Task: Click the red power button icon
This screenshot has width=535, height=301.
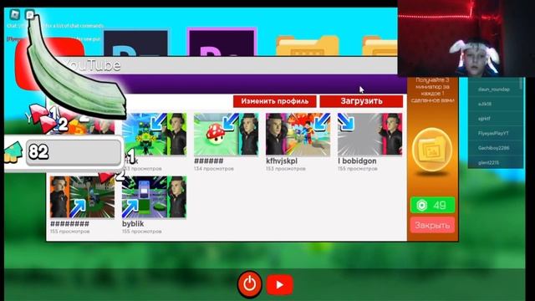Action: [249, 283]
